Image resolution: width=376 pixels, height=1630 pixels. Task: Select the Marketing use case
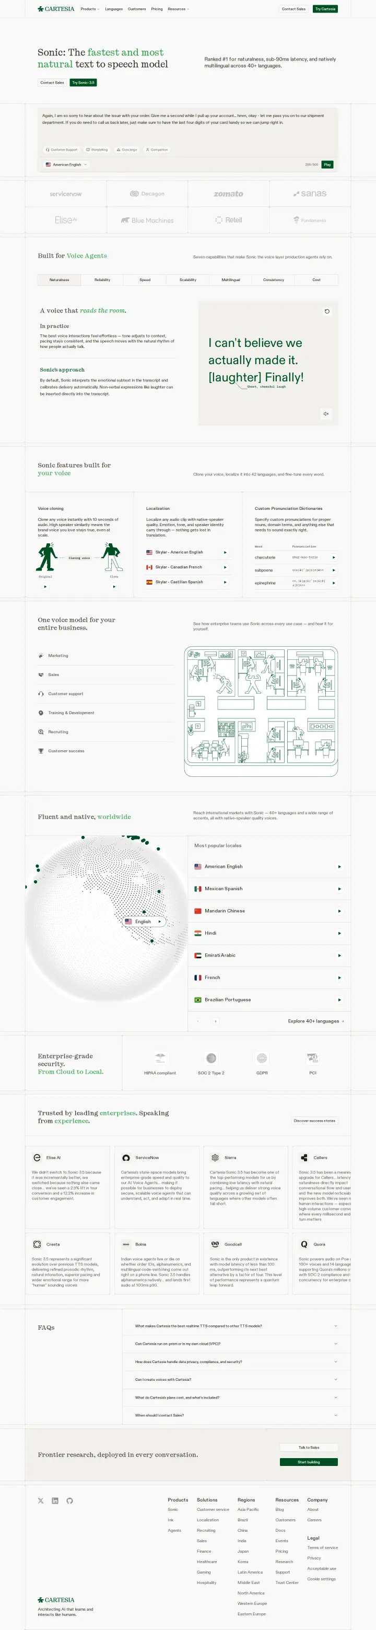pyautogui.click(x=105, y=656)
